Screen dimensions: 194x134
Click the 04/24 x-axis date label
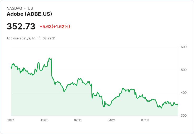coord(111,120)
